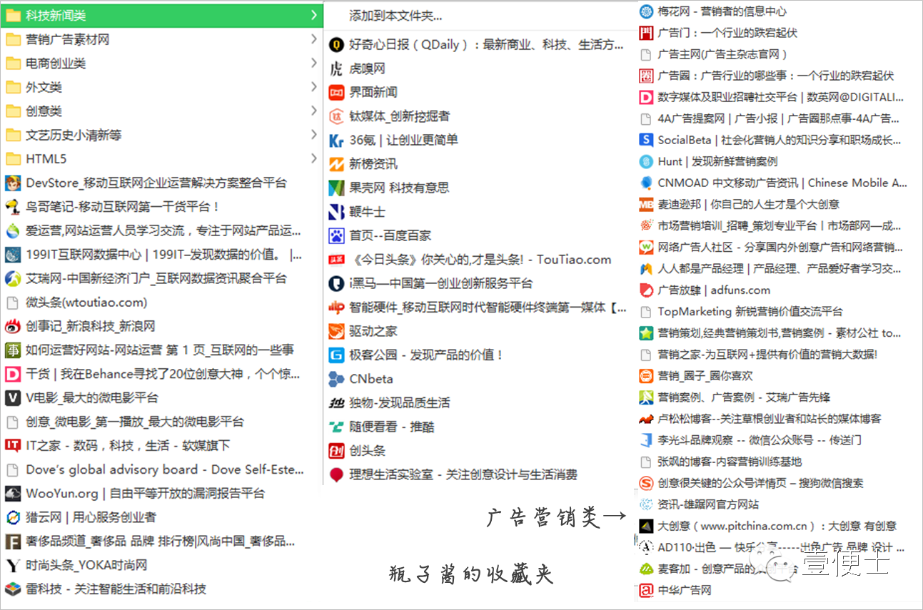923x610 pixels.
Task: Click the 广告门 red favicon
Action: click(646, 33)
